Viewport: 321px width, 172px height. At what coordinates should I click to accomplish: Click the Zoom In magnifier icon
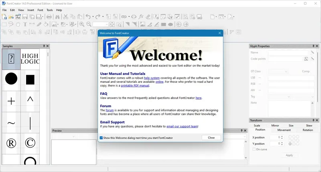pos(82,24)
